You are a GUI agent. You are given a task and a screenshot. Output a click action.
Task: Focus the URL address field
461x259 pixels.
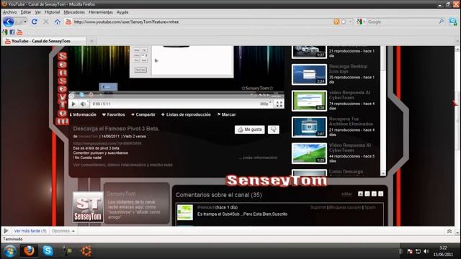click(x=202, y=22)
